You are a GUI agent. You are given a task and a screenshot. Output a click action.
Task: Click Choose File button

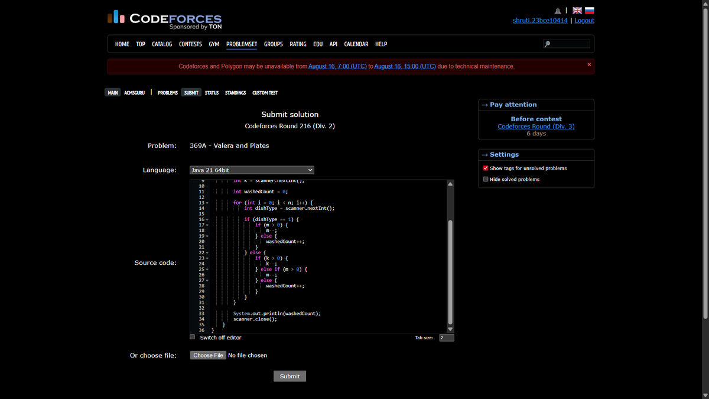pyautogui.click(x=208, y=355)
